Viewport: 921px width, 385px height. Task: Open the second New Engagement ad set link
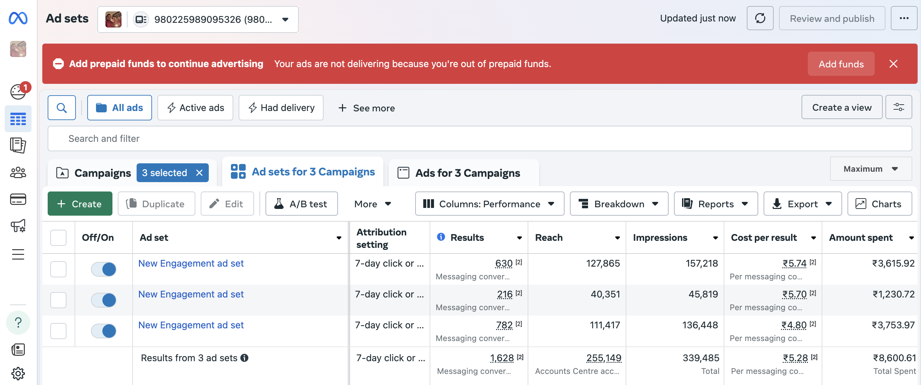[191, 294]
